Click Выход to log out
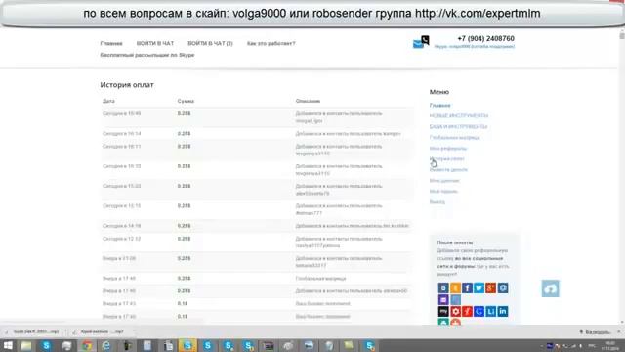The width and height of the screenshot is (625, 352). [x=437, y=202]
